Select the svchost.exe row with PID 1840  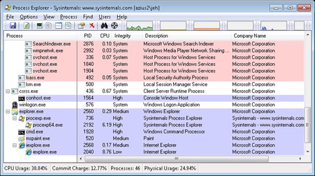[154, 64]
